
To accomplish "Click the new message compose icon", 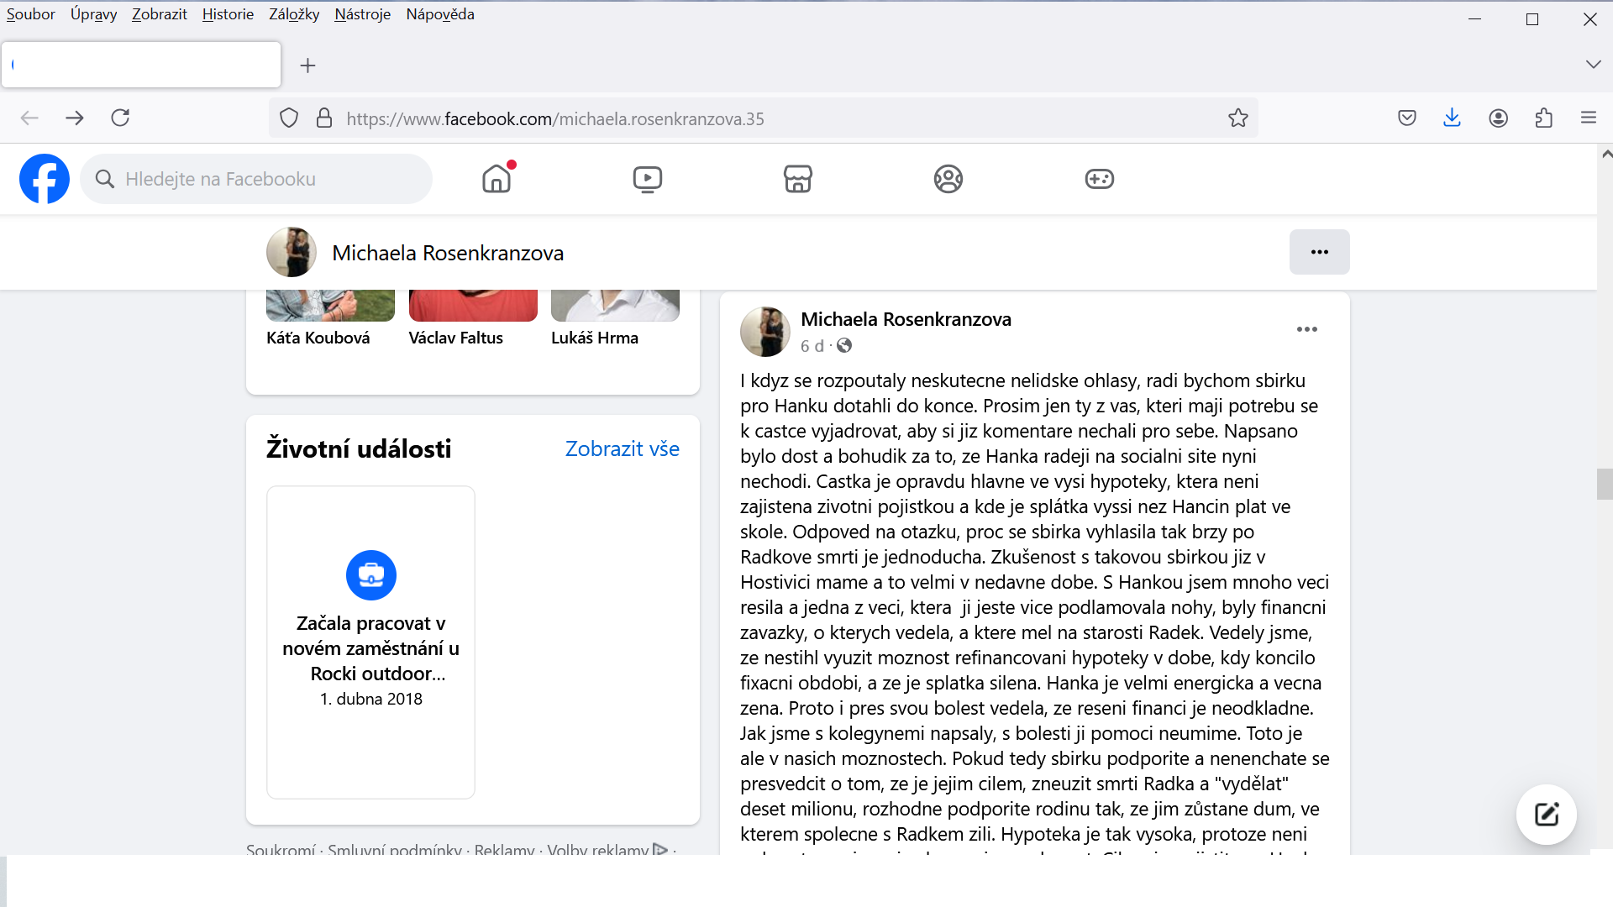I will click(x=1546, y=815).
